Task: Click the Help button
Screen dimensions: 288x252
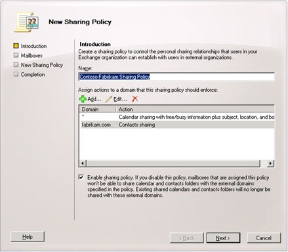Action: pyautogui.click(x=28, y=237)
